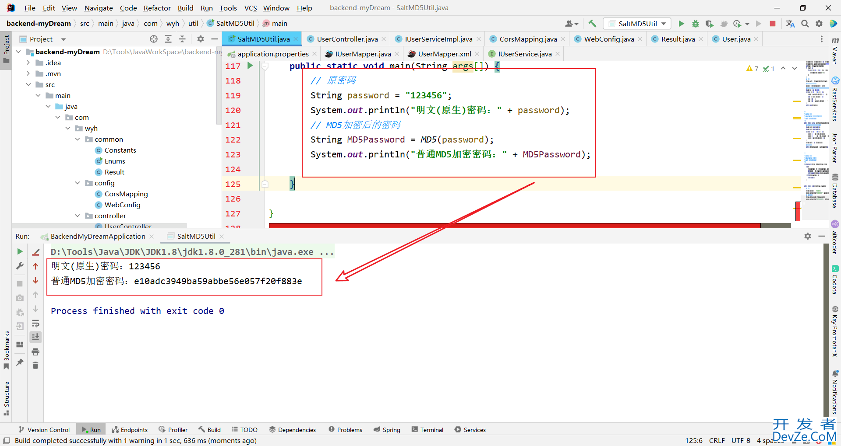Collapse the config package
The image size is (841, 446).
coord(78,183)
